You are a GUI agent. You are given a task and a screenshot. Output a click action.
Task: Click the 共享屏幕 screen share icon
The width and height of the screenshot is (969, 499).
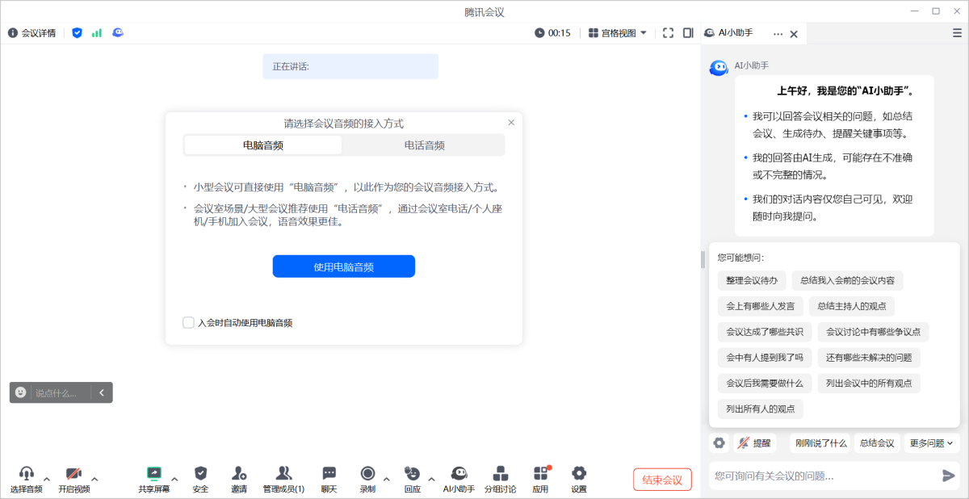[x=153, y=478]
